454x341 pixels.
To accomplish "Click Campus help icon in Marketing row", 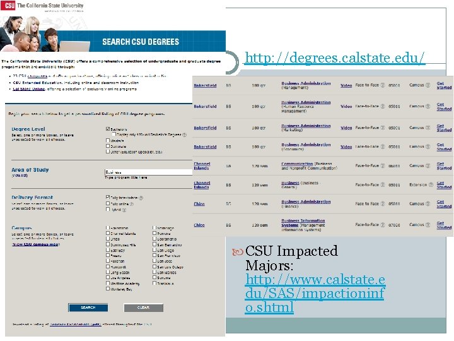I will coord(428,128).
